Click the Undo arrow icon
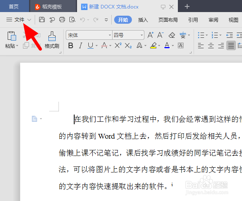Viewport: 242px width, 201px height. pos(83,20)
